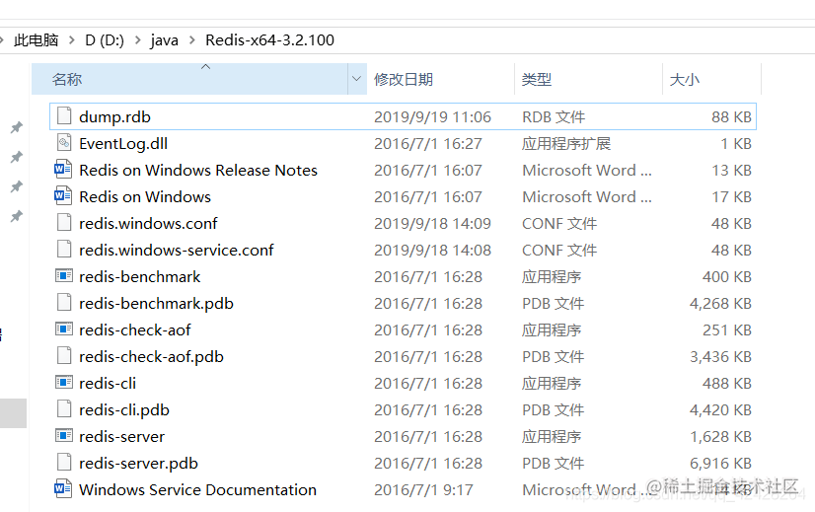Click the redis-server application icon
The image size is (815, 512).
[x=64, y=436]
